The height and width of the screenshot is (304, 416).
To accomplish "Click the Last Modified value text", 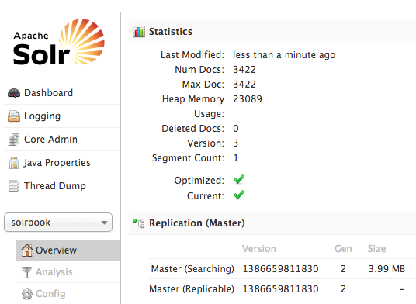I will pos(284,55).
